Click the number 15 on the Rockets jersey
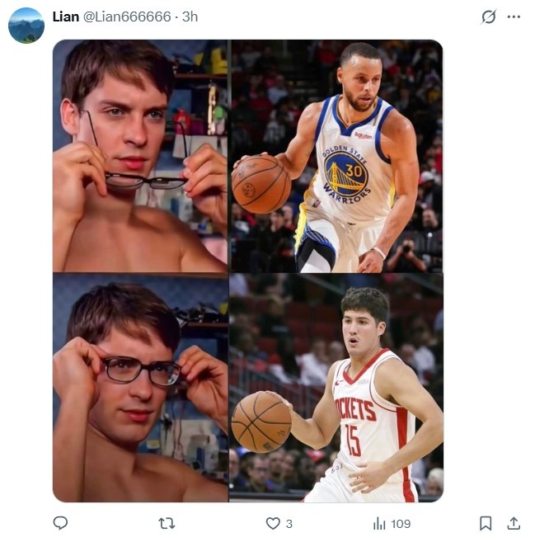 click(x=353, y=440)
